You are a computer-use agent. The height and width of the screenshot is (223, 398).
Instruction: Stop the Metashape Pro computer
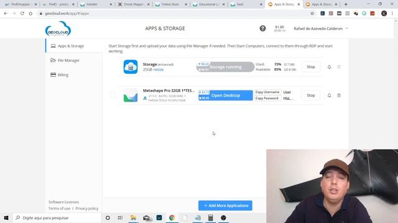[x=311, y=95]
